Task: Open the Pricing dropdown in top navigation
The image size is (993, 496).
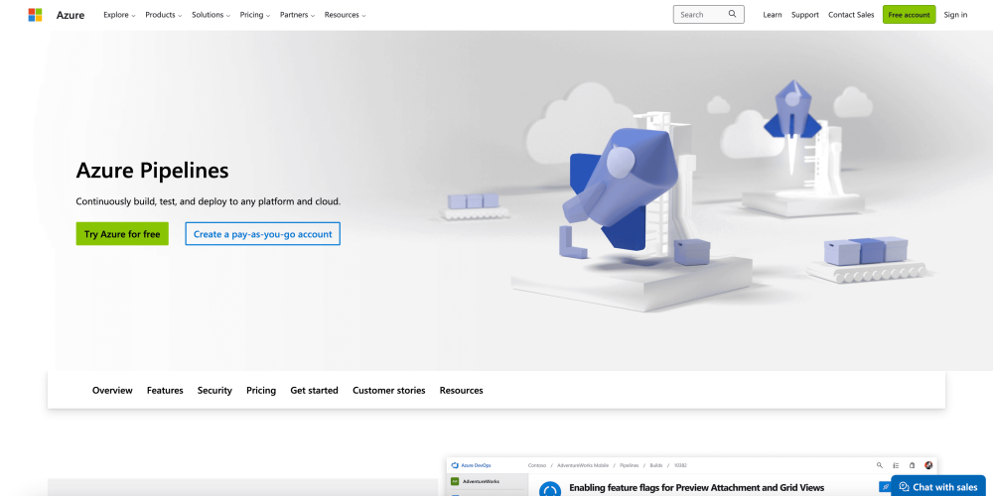Action: click(255, 15)
